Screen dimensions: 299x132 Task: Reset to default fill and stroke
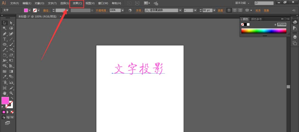coord(3,107)
